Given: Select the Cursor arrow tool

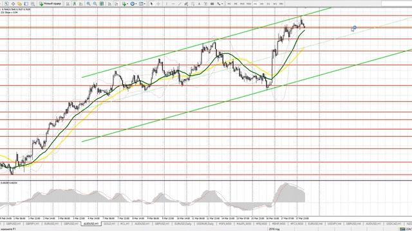Looking at the screenshot, I should 151,4.
